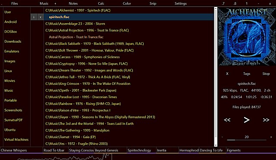Remove spiritech.flac with its x button
This screenshot has height=160, width=276.
coord(41,17)
